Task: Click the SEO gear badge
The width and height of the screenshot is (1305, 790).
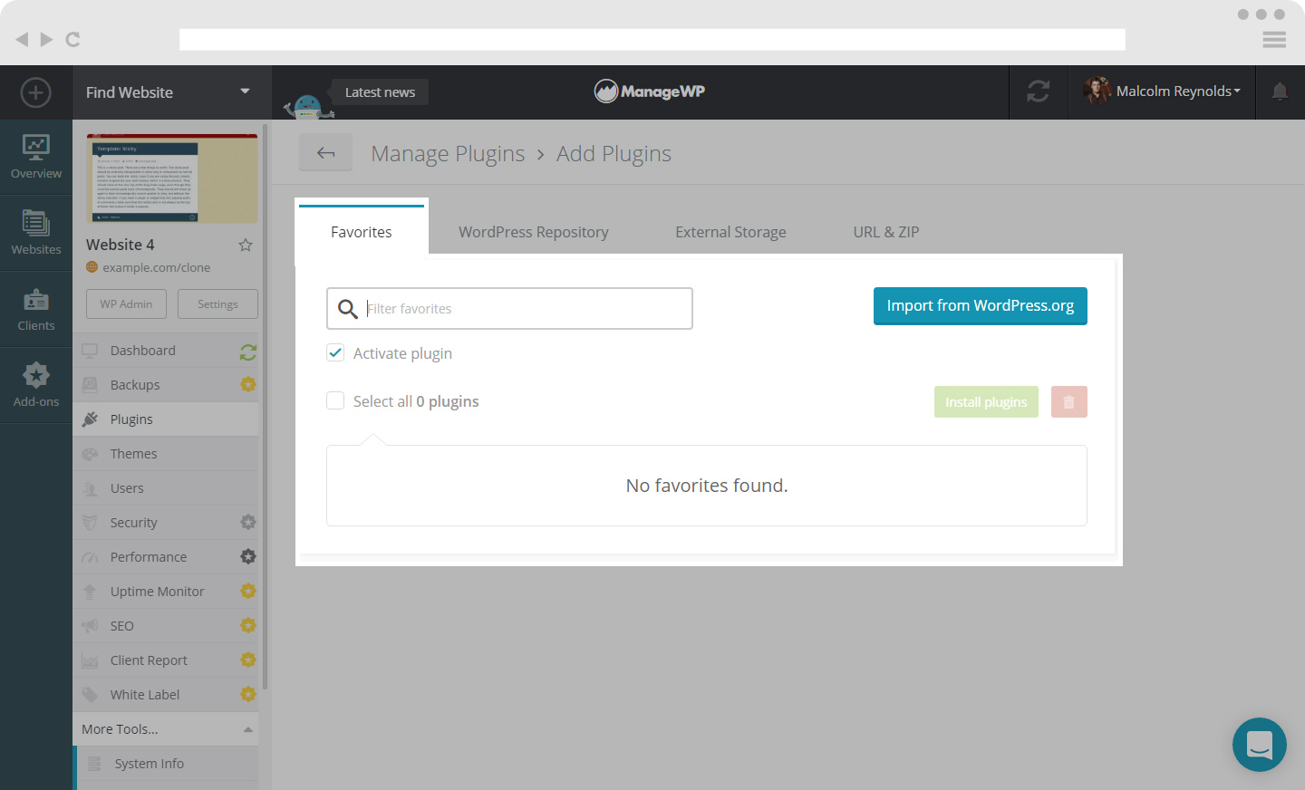Action: pos(248,625)
